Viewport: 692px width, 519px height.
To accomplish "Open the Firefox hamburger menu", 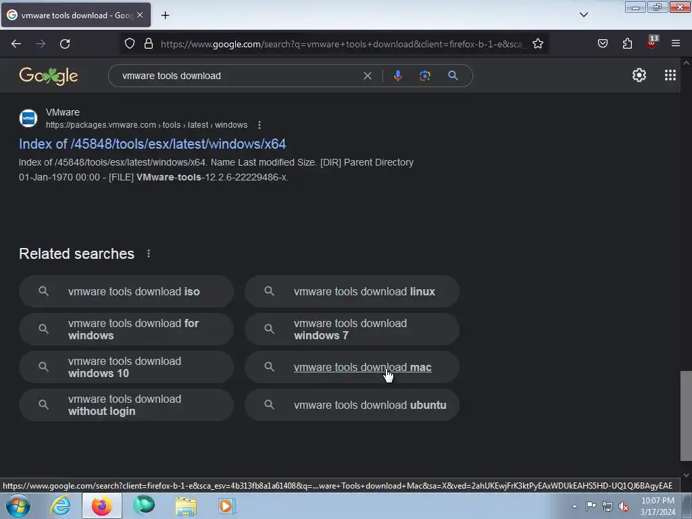I will [676, 43].
